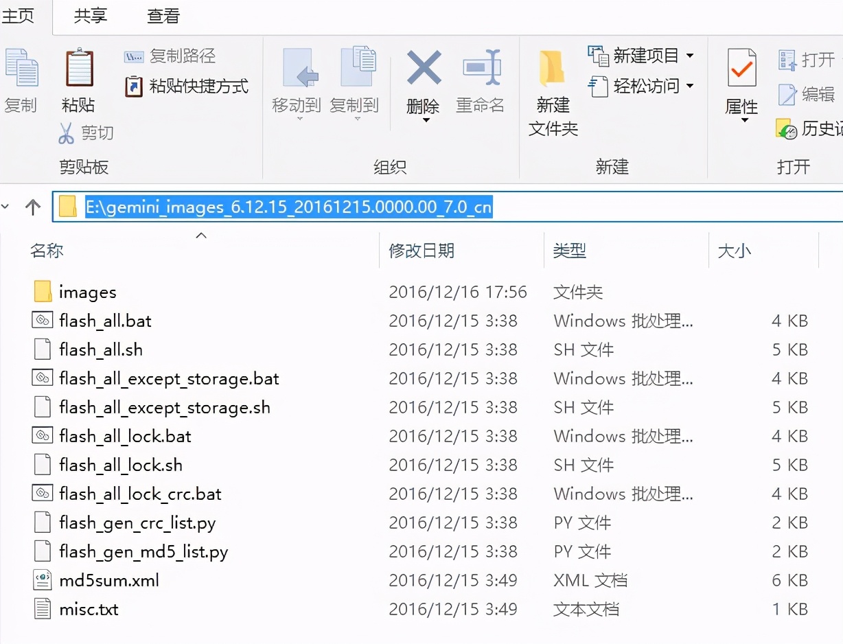
Task: Sort by the Date modified (修改日期) column header
Action: (x=421, y=251)
